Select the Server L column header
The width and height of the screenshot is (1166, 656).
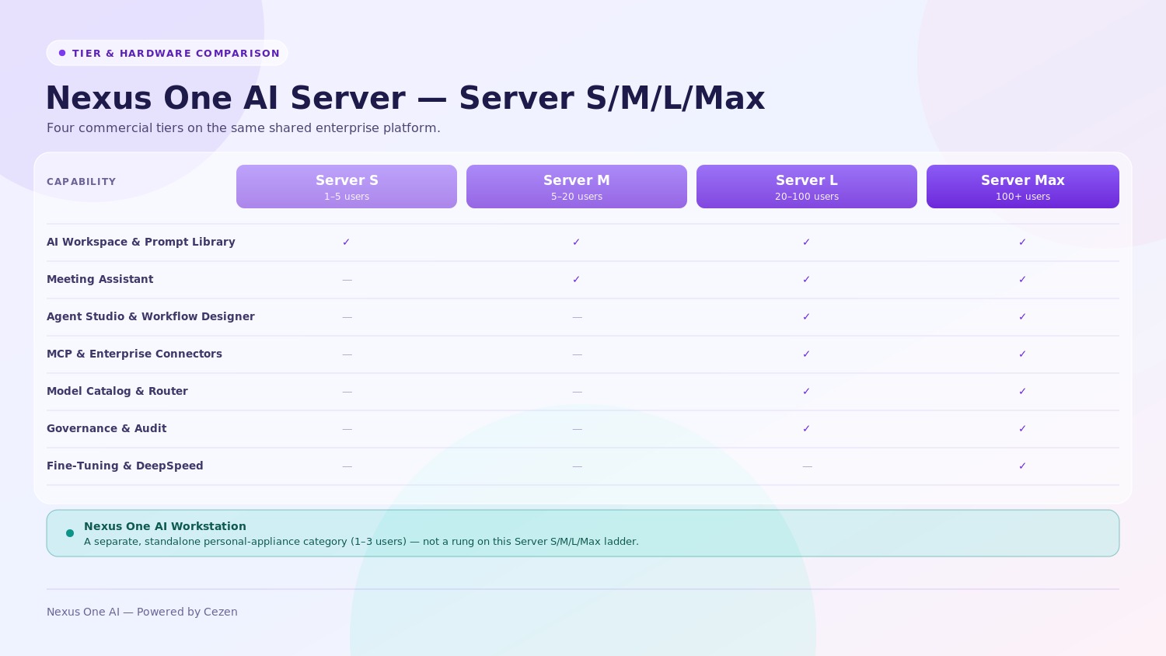[807, 187]
